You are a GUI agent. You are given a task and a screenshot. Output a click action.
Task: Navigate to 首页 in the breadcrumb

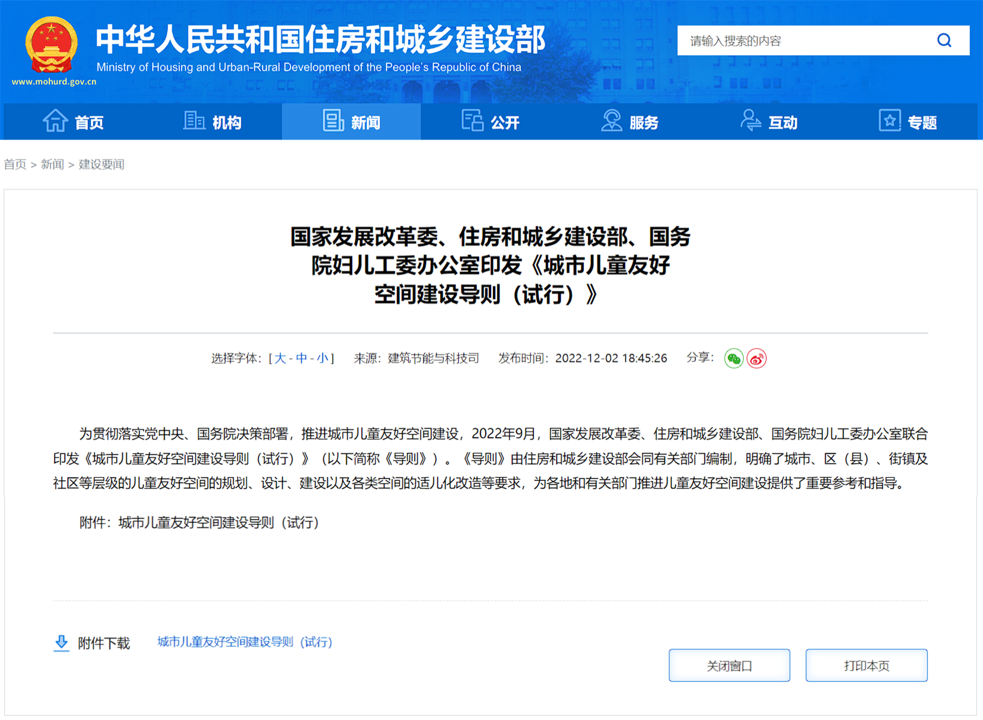(17, 164)
